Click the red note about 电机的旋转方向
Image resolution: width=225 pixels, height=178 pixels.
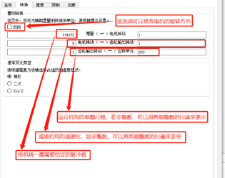pos(154,22)
